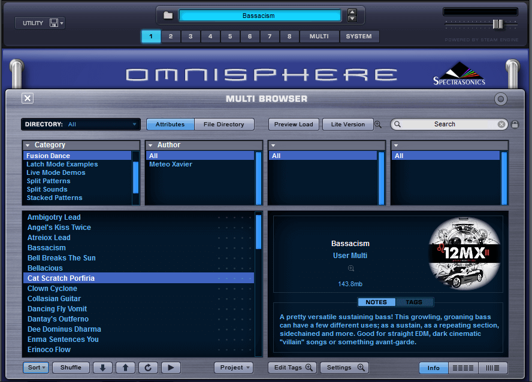Switch to four-column list view
This screenshot has height=382, width=532.
(x=463, y=368)
